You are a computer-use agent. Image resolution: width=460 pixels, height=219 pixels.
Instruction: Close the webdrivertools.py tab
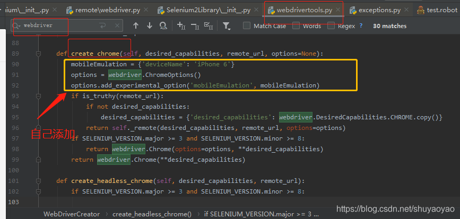pos(338,10)
